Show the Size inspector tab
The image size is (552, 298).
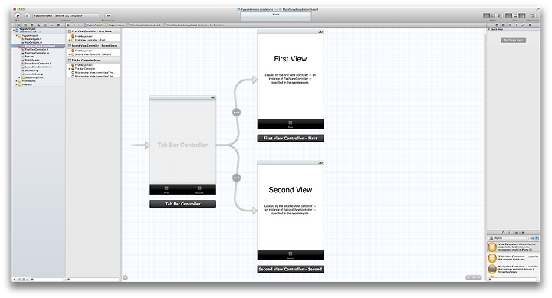click(523, 25)
